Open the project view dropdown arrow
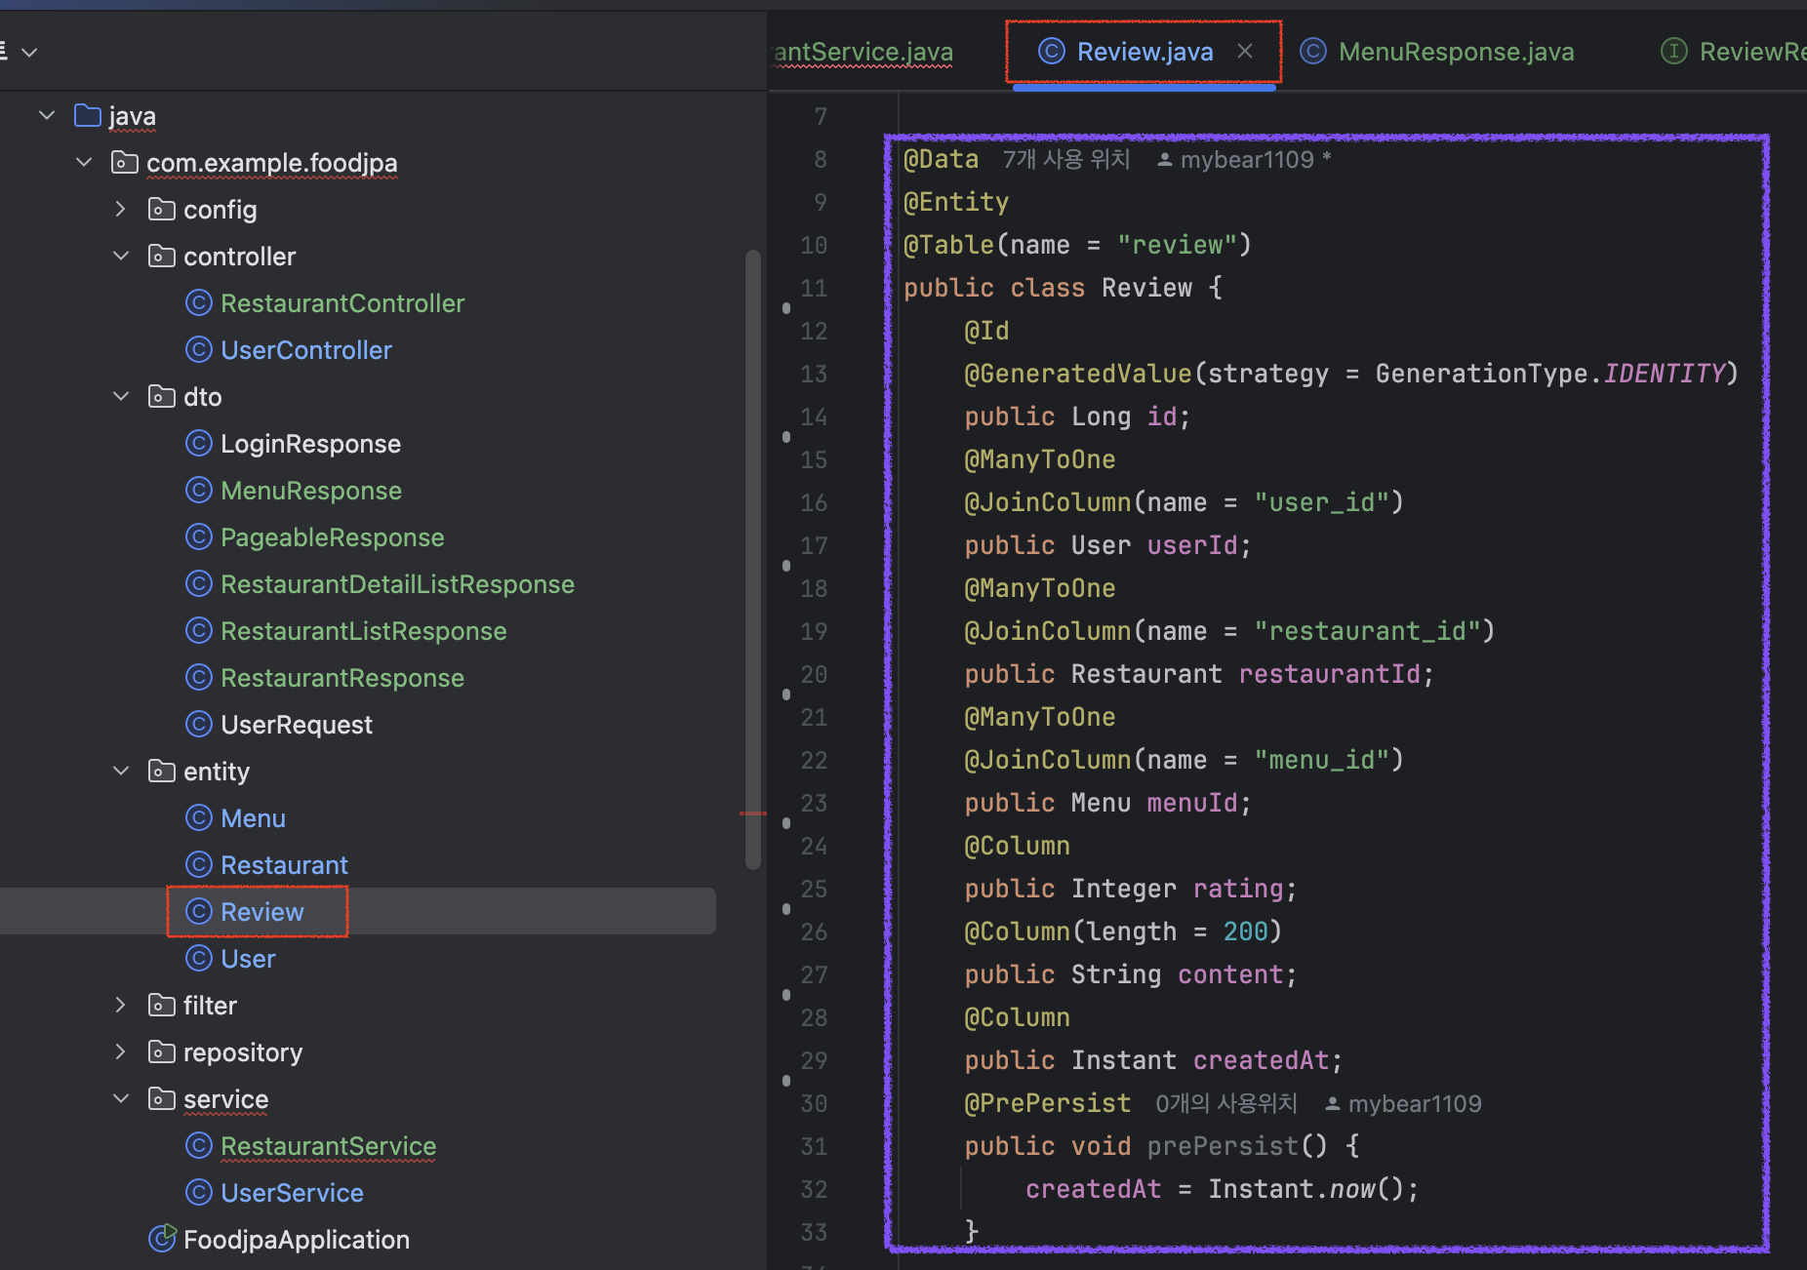Screen dimensions: 1807x1270 pos(29,52)
